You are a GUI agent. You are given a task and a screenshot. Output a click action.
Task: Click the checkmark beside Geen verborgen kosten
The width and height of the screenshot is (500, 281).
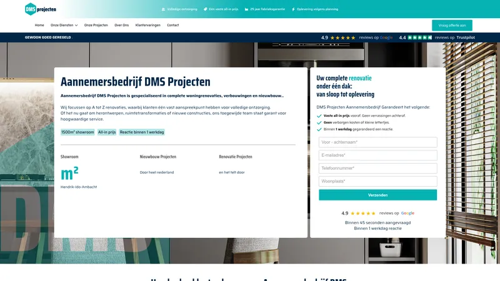pos(319,122)
